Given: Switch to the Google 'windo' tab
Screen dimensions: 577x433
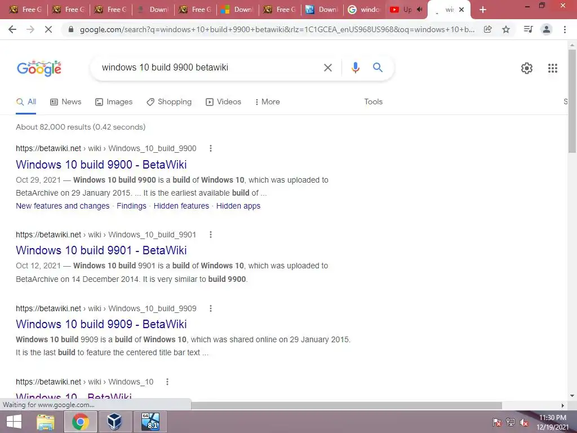Looking at the screenshot, I should (x=364, y=10).
